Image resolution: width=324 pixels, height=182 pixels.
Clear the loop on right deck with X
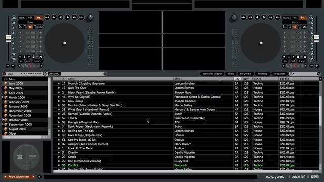[x=305, y=57]
